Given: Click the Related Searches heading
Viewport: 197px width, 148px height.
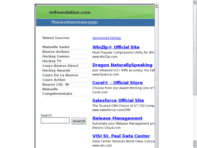Looking at the screenshot, I should (56, 38).
